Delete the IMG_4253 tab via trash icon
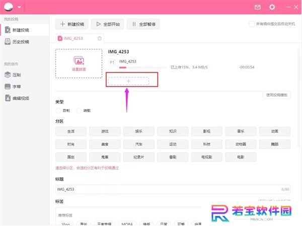The width and height of the screenshot is (302, 226). click(99, 38)
